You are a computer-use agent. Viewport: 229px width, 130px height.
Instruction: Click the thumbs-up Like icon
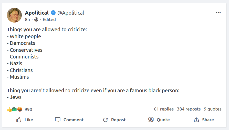point(19,120)
